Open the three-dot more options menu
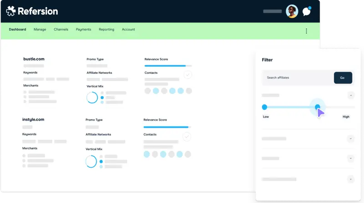The width and height of the screenshot is (364, 203). [306, 31]
